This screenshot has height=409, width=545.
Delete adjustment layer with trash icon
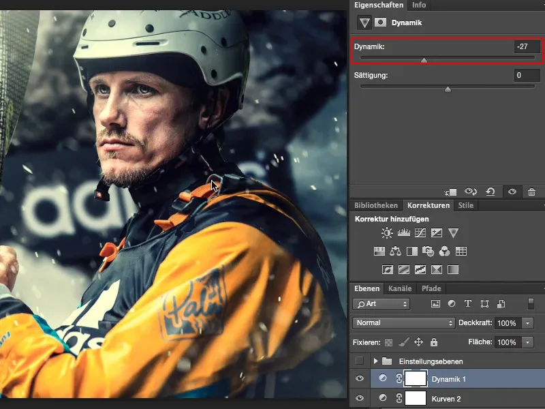(531, 192)
